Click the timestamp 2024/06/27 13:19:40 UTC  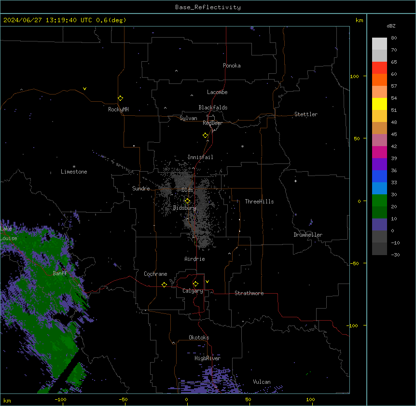[48, 20]
